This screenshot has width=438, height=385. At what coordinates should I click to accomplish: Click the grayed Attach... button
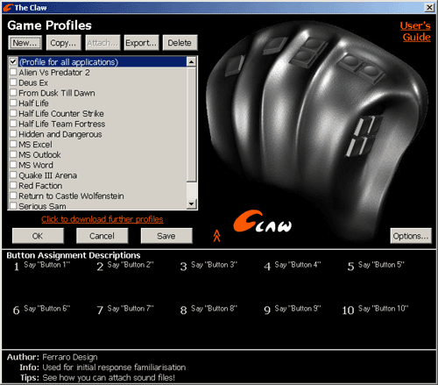click(102, 43)
